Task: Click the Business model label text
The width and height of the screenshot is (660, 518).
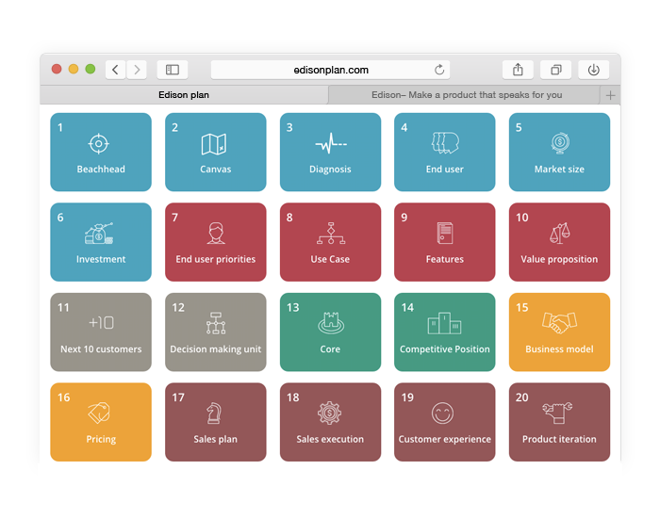Action: [x=559, y=349]
